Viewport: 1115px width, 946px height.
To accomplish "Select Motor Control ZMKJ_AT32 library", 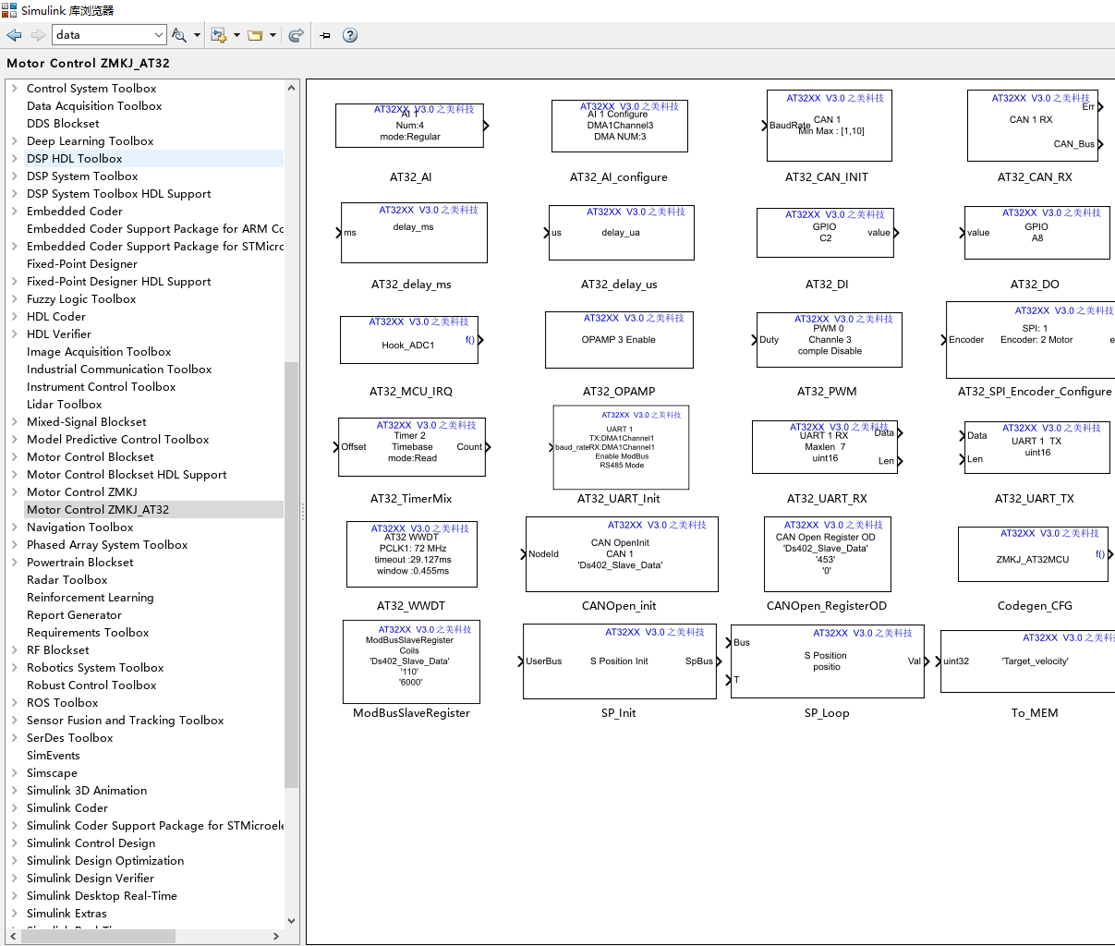I will [98, 510].
